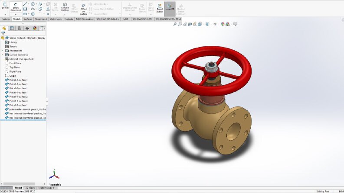Open the Smart Dimension dropdown arrow
The image size is (344, 193).
16,14
